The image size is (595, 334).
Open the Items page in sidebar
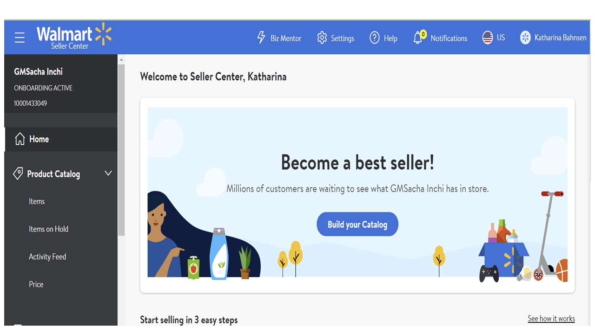37,201
